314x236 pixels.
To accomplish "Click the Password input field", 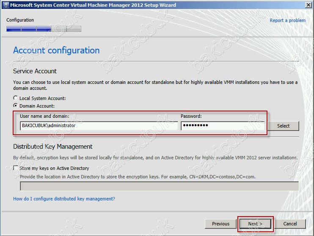I will (223, 126).
